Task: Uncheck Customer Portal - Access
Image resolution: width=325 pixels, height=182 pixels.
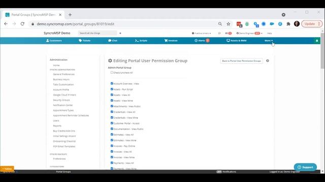Action: (112, 123)
